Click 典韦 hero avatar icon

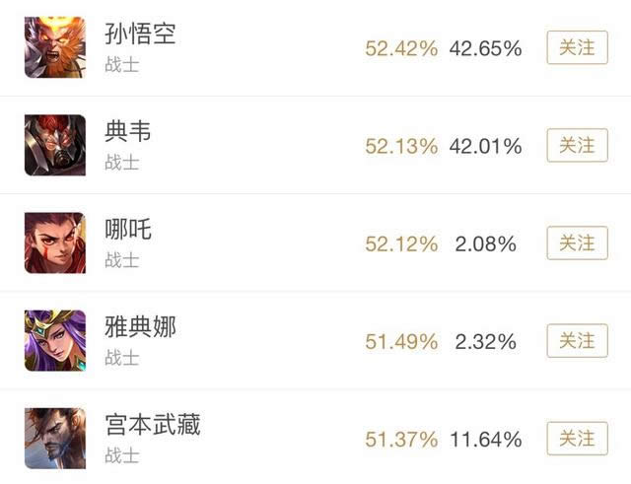coord(55,145)
